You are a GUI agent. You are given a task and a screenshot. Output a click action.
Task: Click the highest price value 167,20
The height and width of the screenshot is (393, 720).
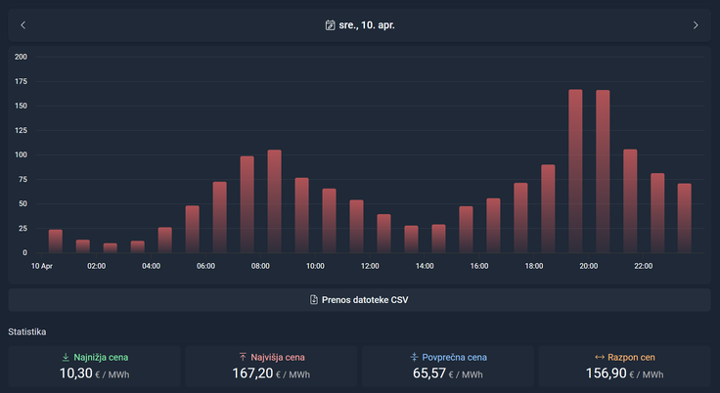click(x=252, y=373)
